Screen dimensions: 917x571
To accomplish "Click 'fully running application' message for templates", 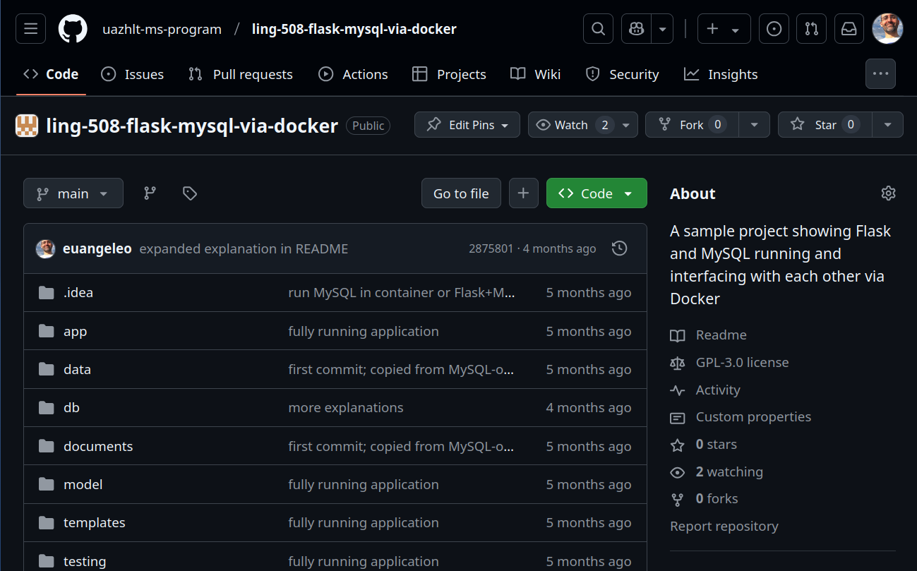I will [364, 522].
